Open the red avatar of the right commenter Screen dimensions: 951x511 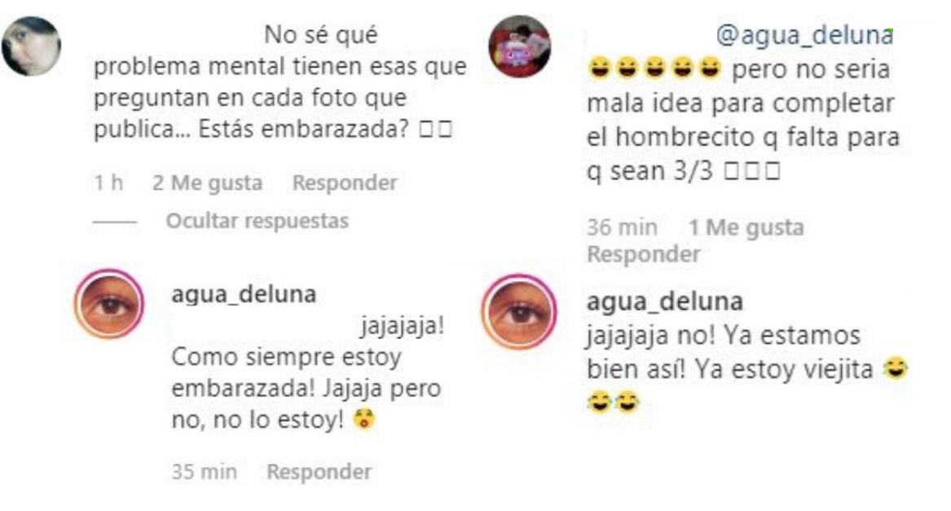pyautogui.click(x=520, y=46)
